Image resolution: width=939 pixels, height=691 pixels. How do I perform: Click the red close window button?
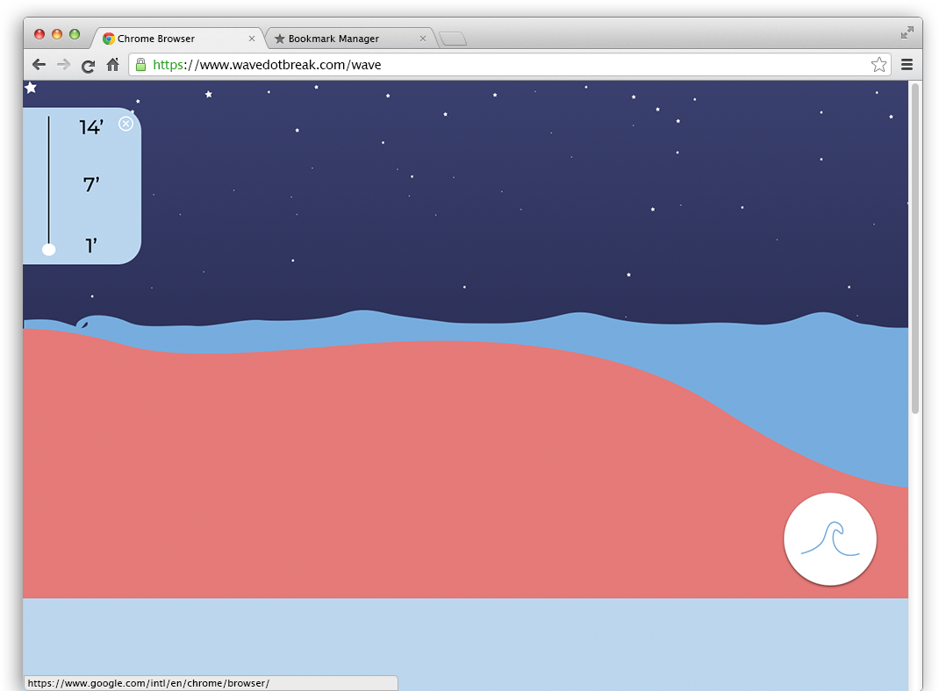click(x=39, y=34)
